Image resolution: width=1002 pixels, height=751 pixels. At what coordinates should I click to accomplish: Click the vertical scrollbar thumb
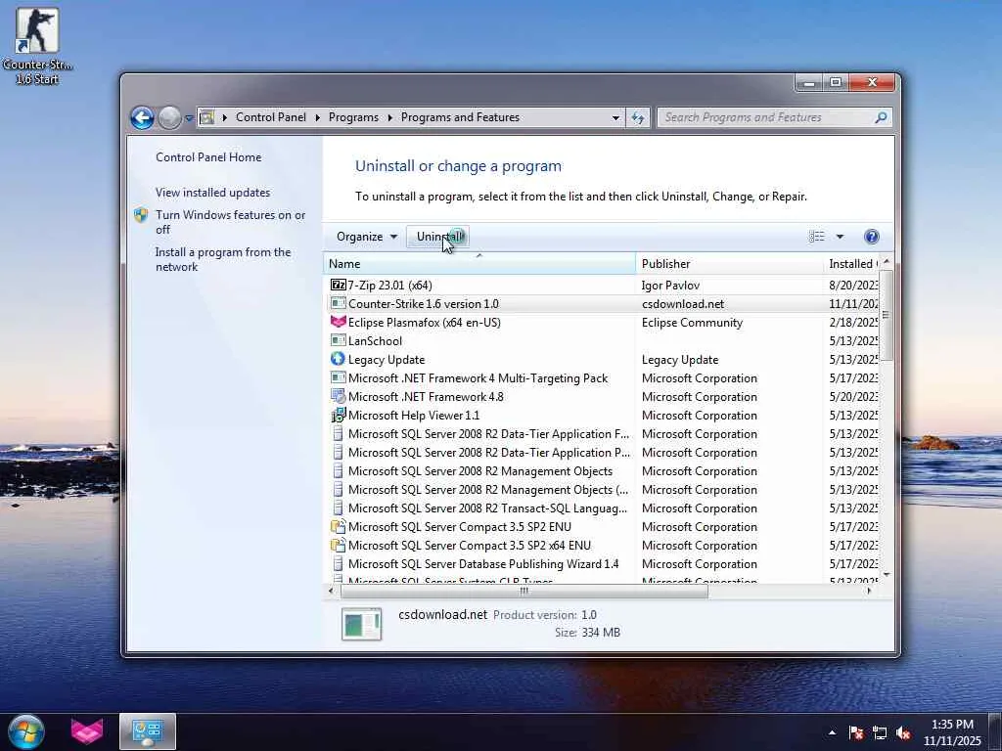pos(887,314)
